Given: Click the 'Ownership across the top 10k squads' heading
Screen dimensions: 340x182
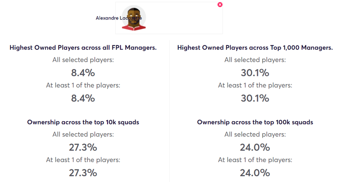Looking at the screenshot, I should pos(83,122).
